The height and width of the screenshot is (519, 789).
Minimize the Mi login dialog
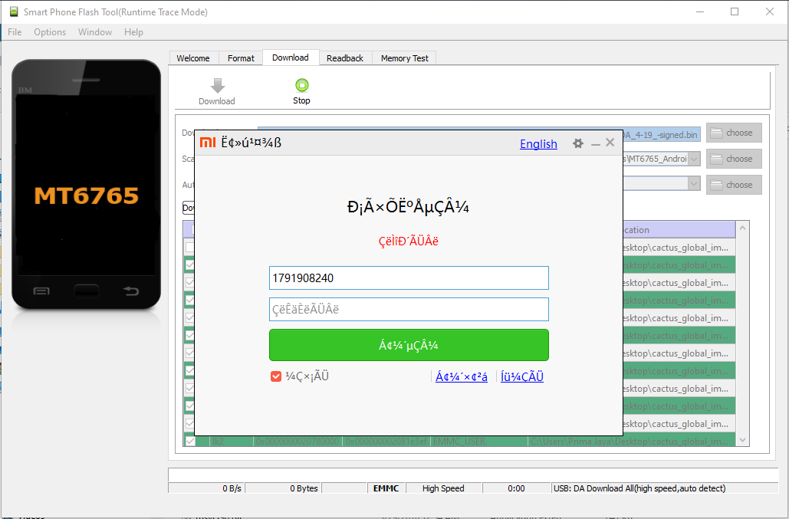(596, 144)
